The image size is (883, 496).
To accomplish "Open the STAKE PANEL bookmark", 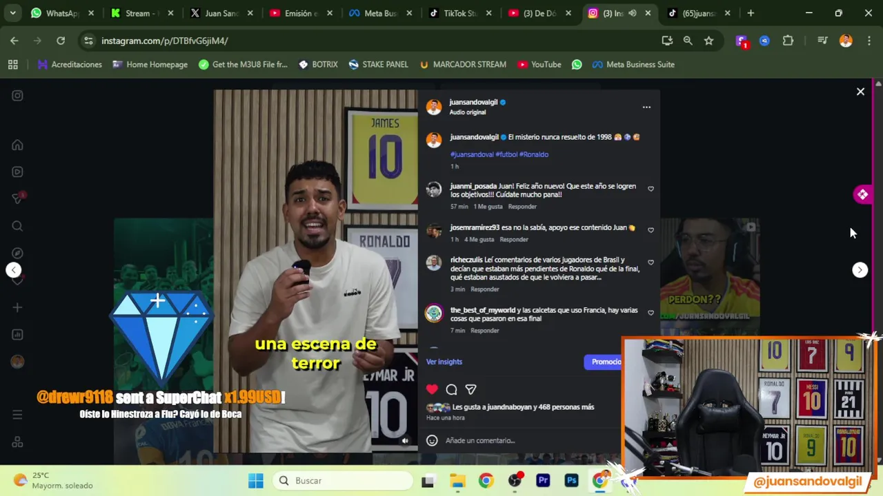I will 379,65.
